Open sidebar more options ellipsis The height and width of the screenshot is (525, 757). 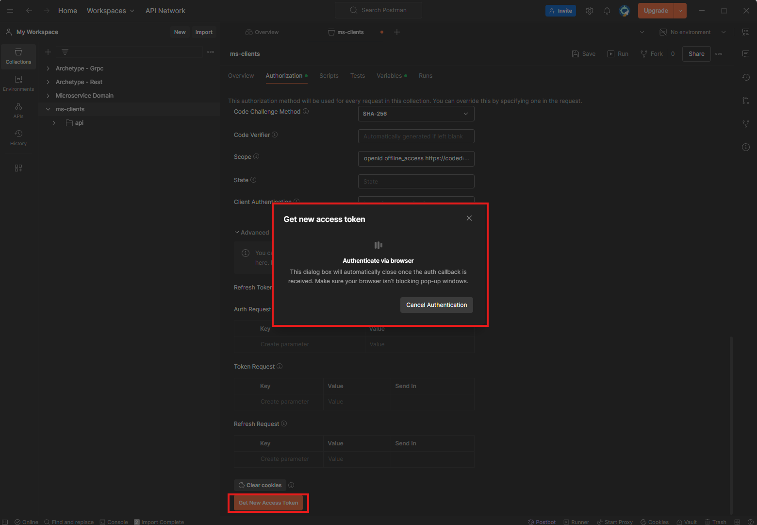click(x=211, y=52)
